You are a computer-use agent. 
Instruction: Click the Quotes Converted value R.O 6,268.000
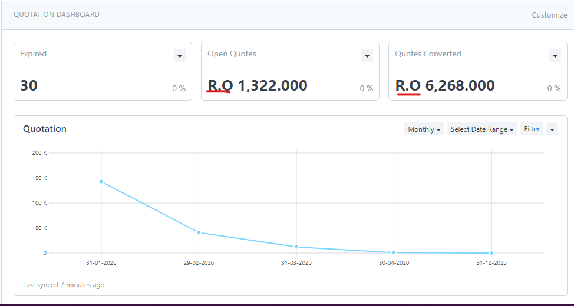[445, 85]
